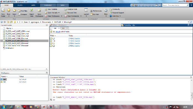Click Request Support
Image resolution: width=193 pixels, height=109 pixels.
point(117,13)
